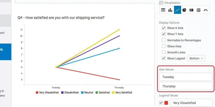Switch to bar chart visualization
Screen dimensions: 215x107
tap(170, 10)
